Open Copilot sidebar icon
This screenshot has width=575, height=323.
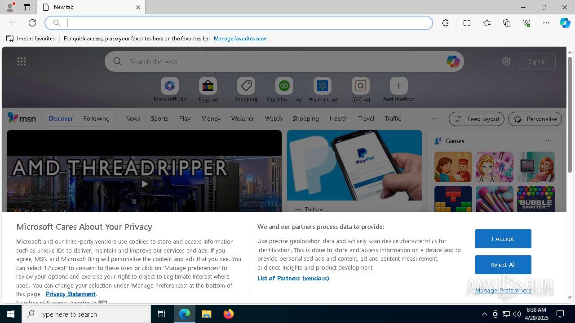(x=565, y=23)
